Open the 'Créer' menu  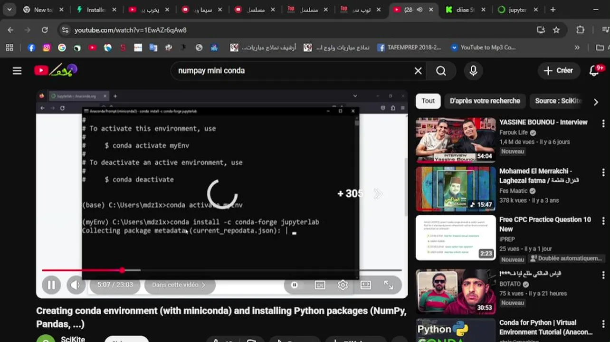[559, 71]
